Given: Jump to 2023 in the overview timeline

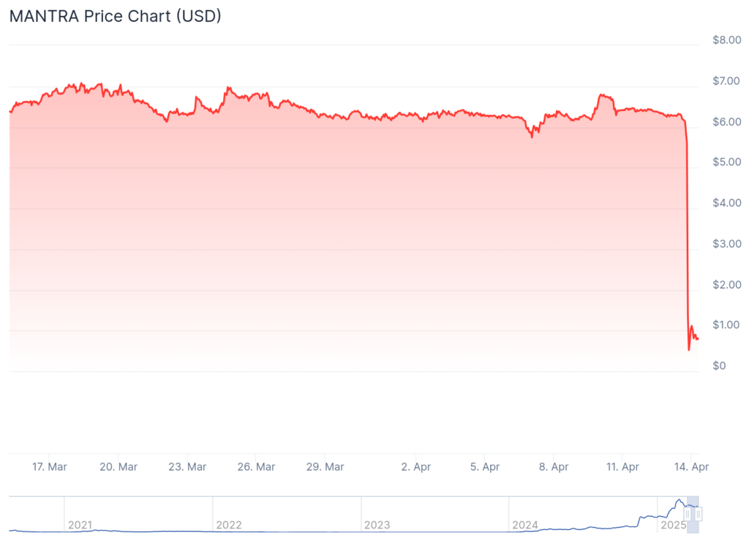Looking at the screenshot, I should click(377, 525).
